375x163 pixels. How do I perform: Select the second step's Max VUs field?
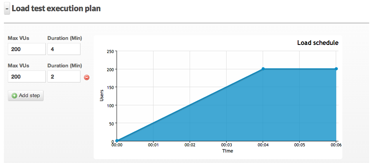click(x=26, y=77)
